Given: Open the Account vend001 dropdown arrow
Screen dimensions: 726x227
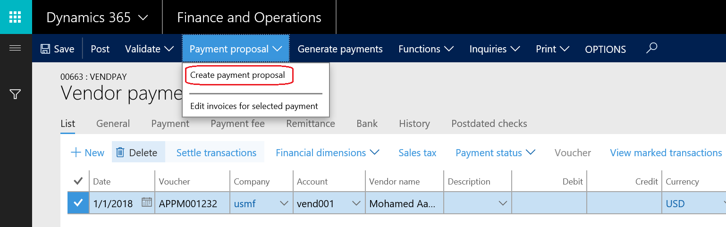Looking at the screenshot, I should [356, 203].
